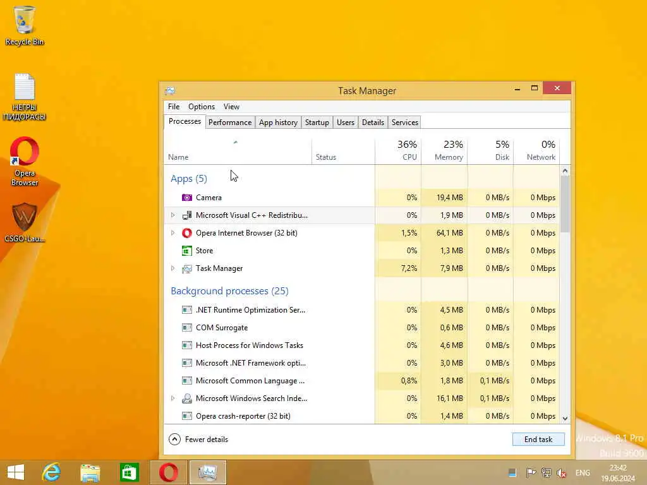Switch to the Startup tab

pyautogui.click(x=317, y=123)
